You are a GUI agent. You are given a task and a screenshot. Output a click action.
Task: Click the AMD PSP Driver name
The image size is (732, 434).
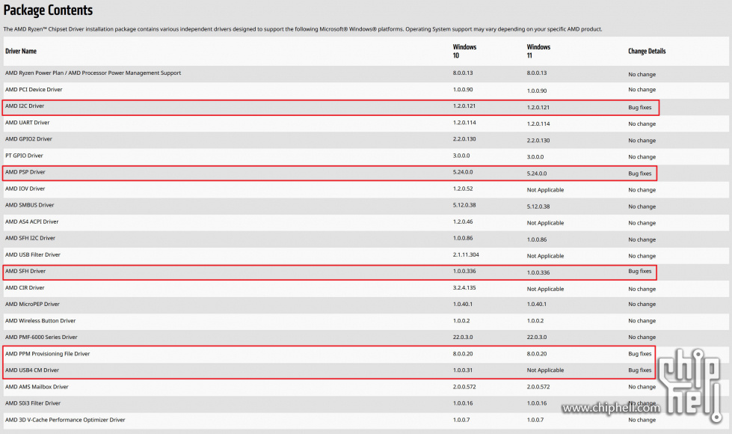point(25,172)
